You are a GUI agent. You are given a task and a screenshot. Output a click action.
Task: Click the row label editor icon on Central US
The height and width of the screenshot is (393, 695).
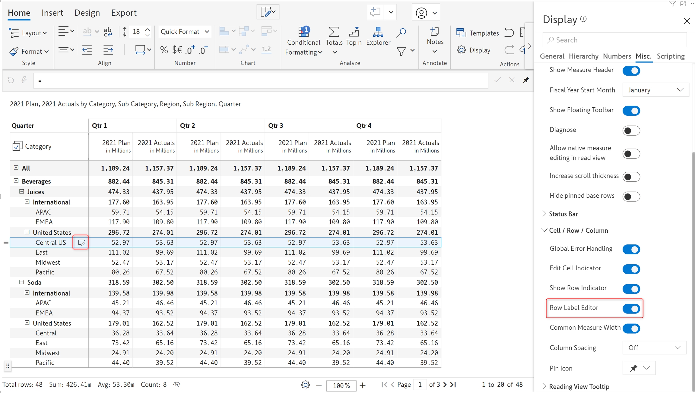[x=81, y=242]
